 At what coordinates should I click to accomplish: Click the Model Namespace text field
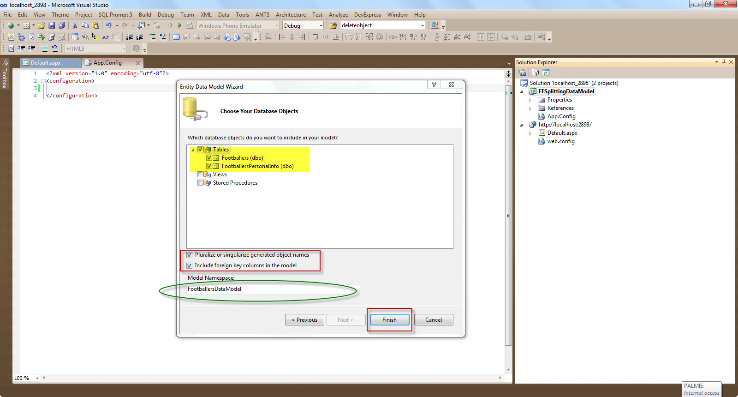pos(273,289)
